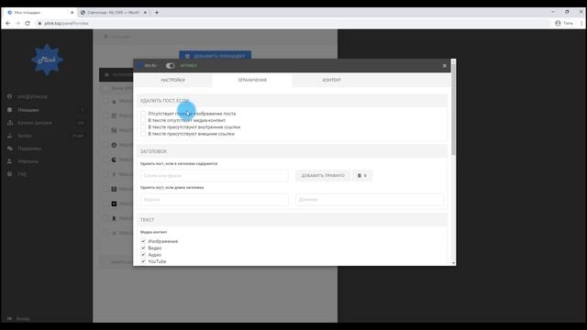Screen dimensions: 587x330
Task: Check 'В тексте отсутствует медиа-контент'
Action: [x=143, y=120]
